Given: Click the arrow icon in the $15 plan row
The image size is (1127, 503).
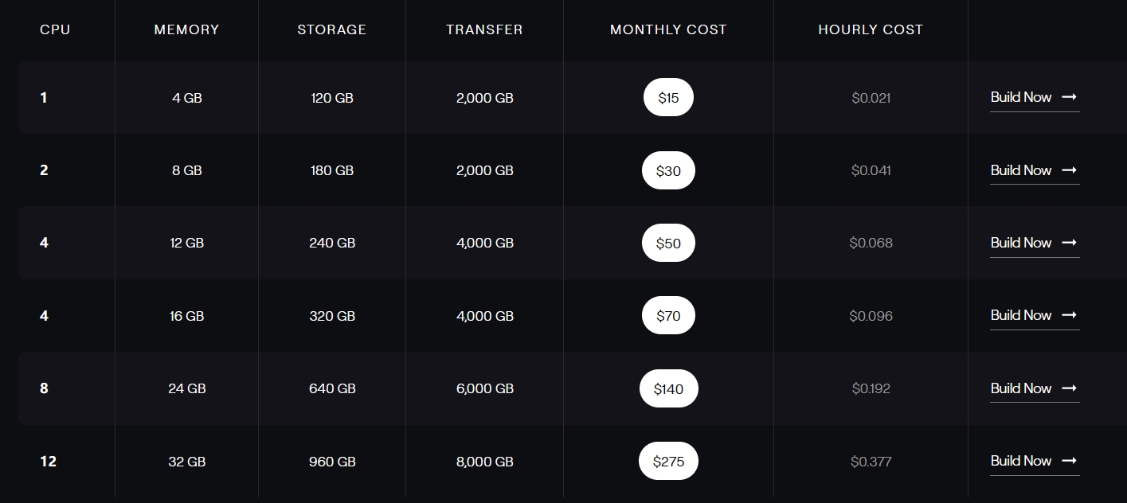Looking at the screenshot, I should tap(1070, 97).
